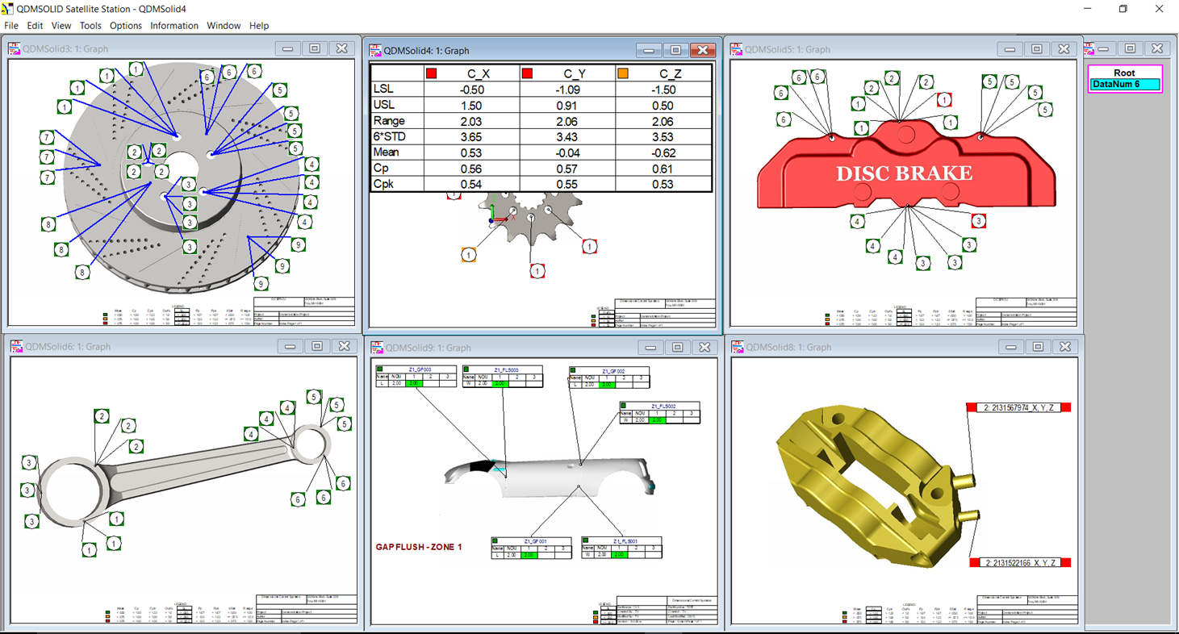
Task: Click the QDMSolid6 window document icon
Action: 16,347
